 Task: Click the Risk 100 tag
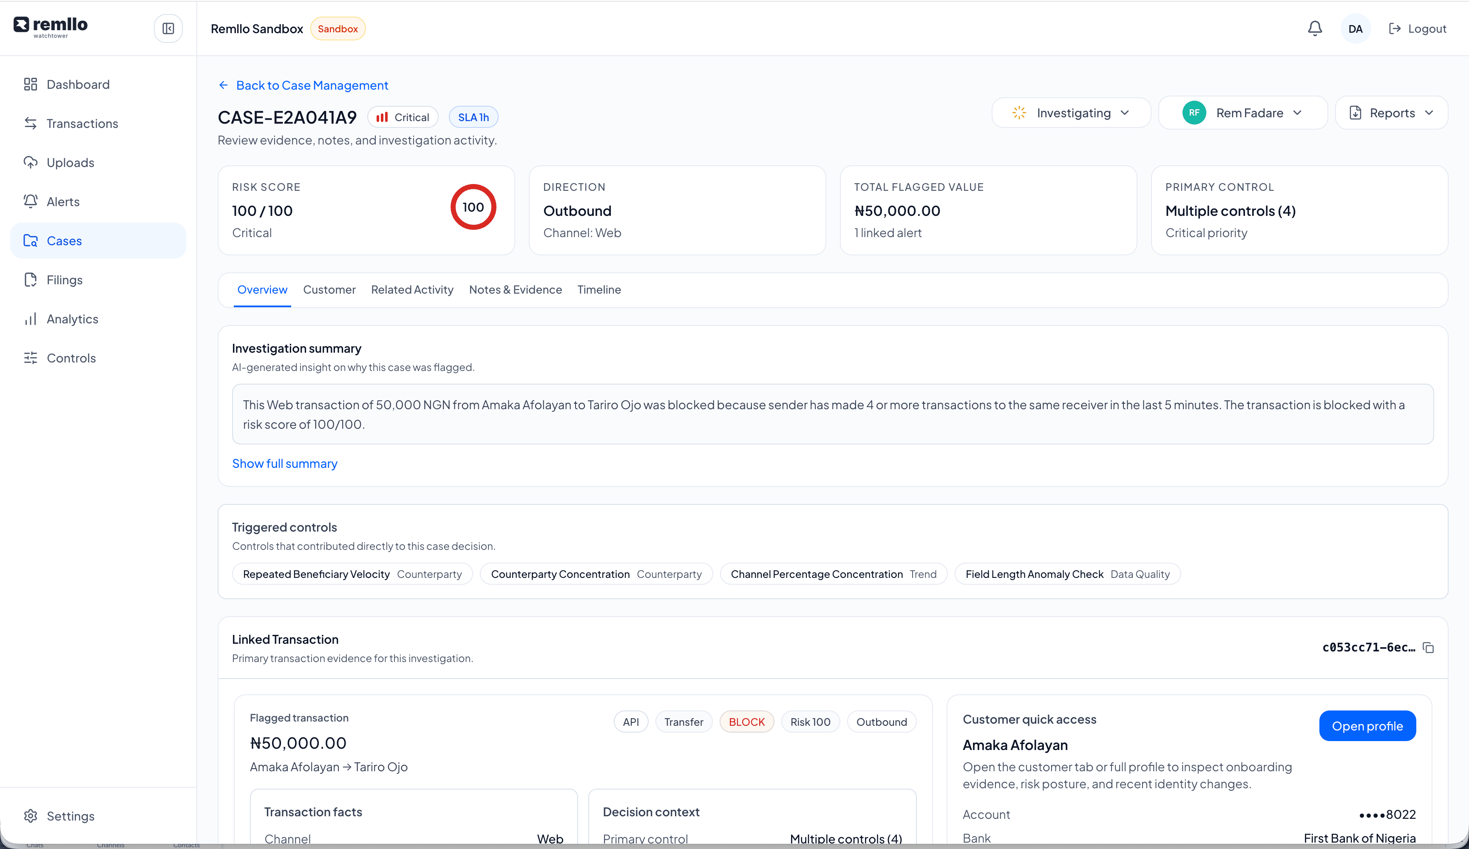click(x=810, y=722)
